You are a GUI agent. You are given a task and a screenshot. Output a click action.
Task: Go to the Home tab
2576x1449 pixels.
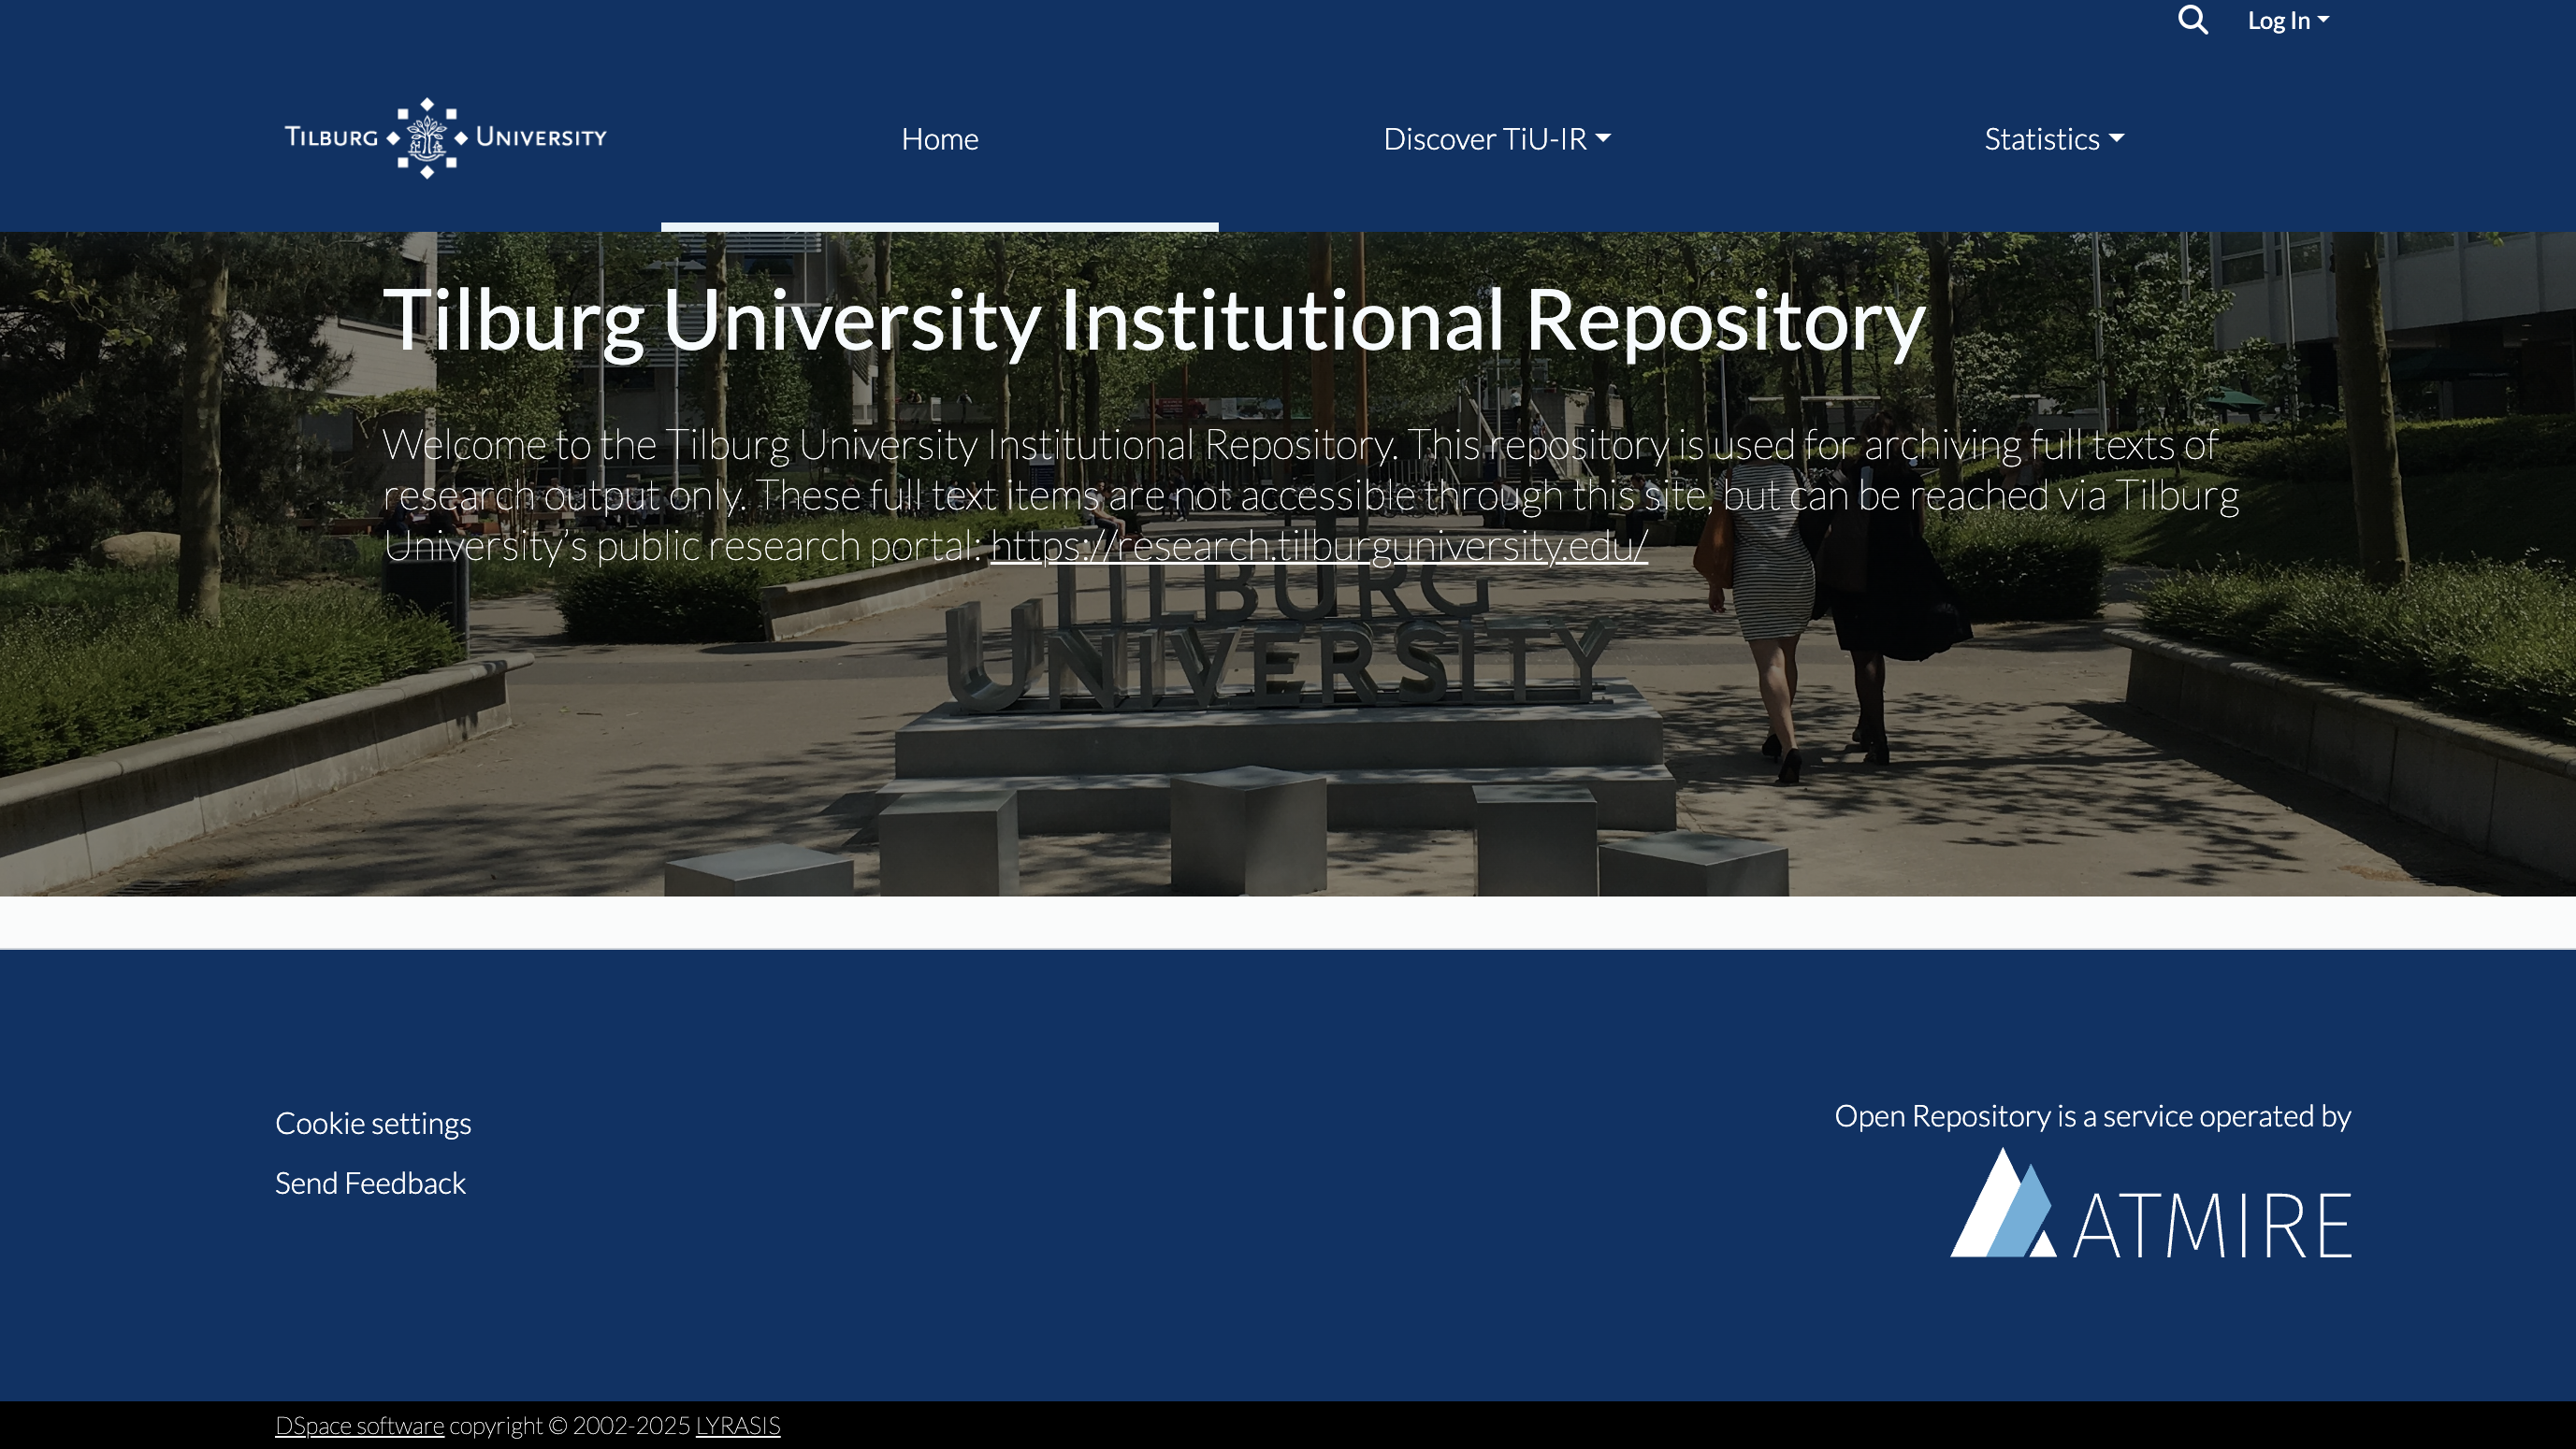coord(939,139)
